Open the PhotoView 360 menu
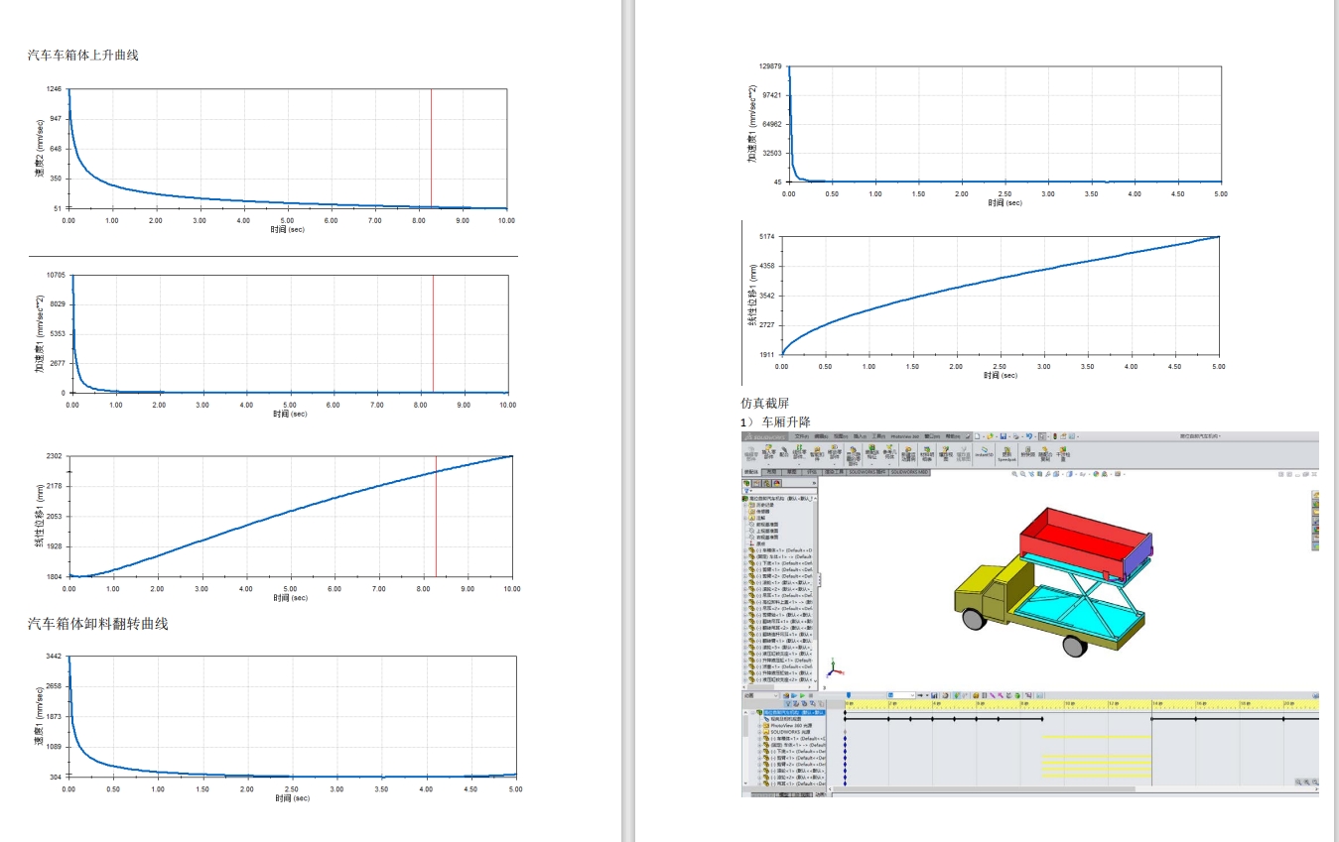 click(905, 436)
